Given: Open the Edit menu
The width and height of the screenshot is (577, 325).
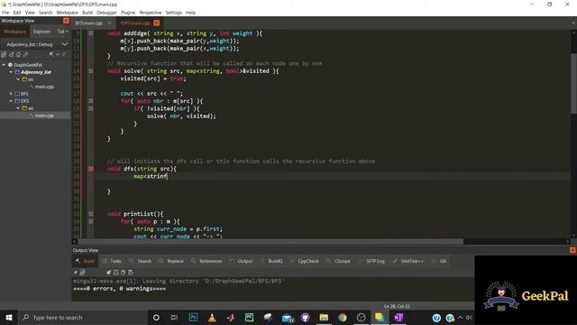Looking at the screenshot, I should pyautogui.click(x=17, y=13).
